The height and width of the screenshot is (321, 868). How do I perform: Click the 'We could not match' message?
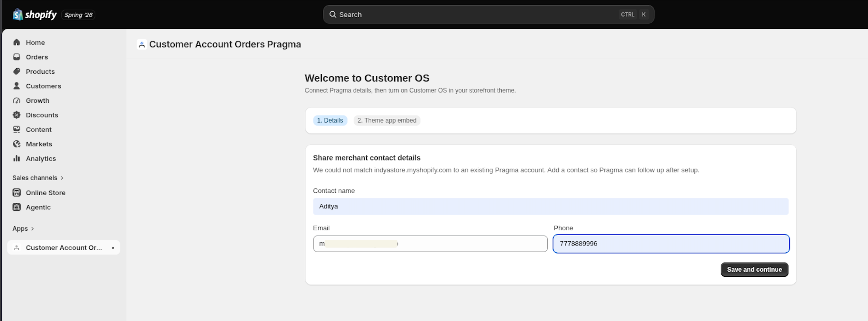coord(506,170)
